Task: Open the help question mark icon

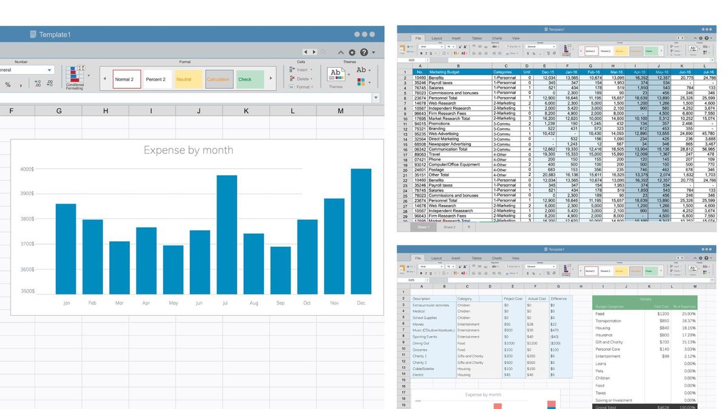Action: coord(364,53)
